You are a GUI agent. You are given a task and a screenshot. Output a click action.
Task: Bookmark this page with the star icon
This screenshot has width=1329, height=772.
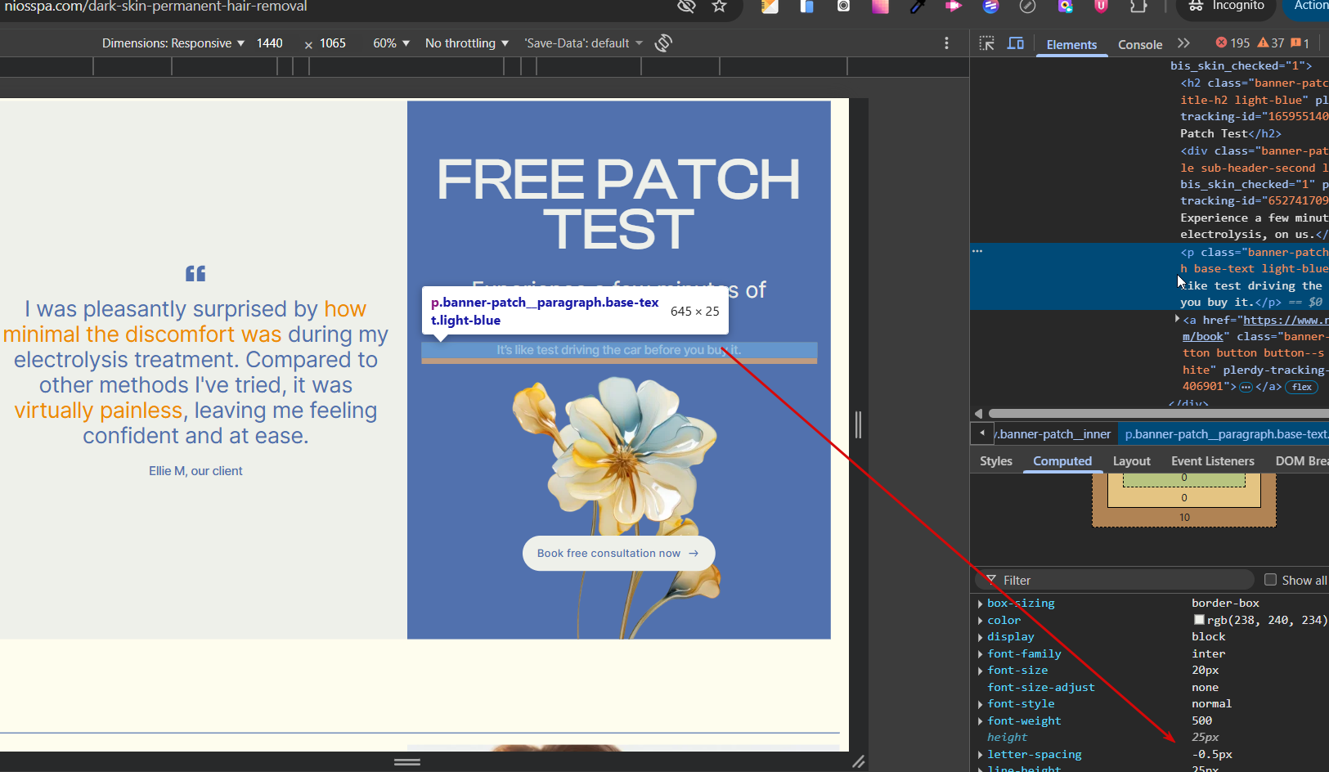click(x=719, y=7)
